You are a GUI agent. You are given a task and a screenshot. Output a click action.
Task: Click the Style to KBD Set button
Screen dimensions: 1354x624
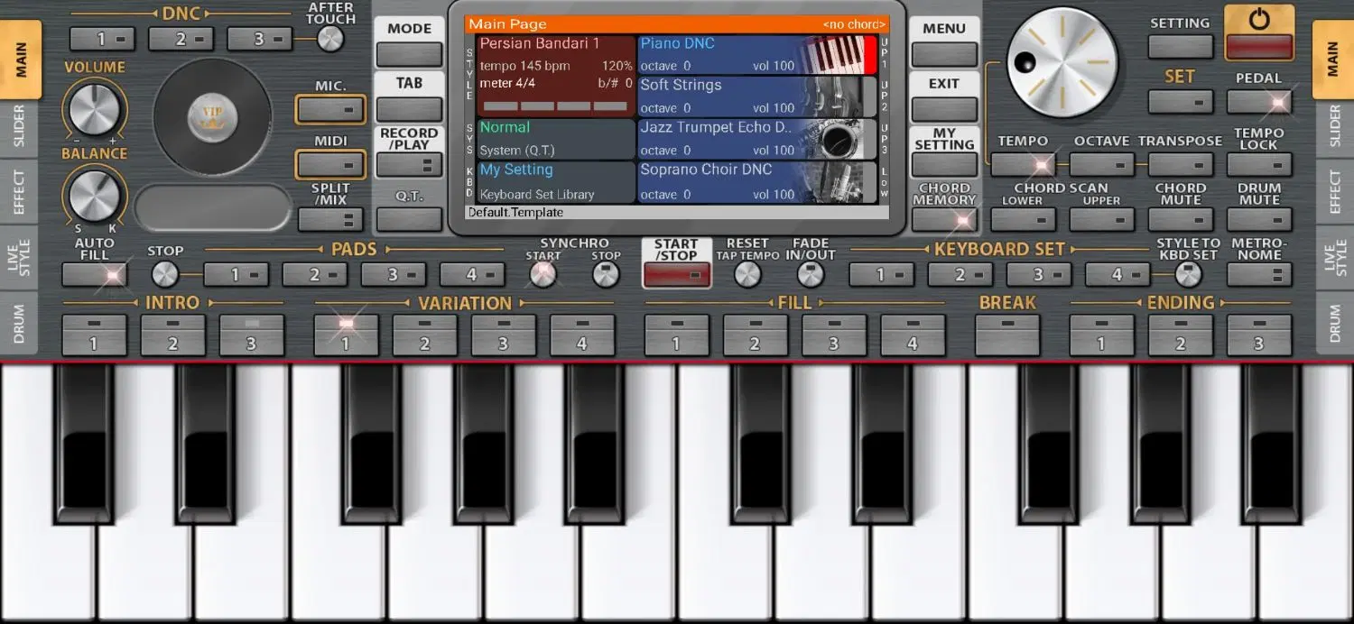coord(1188,274)
